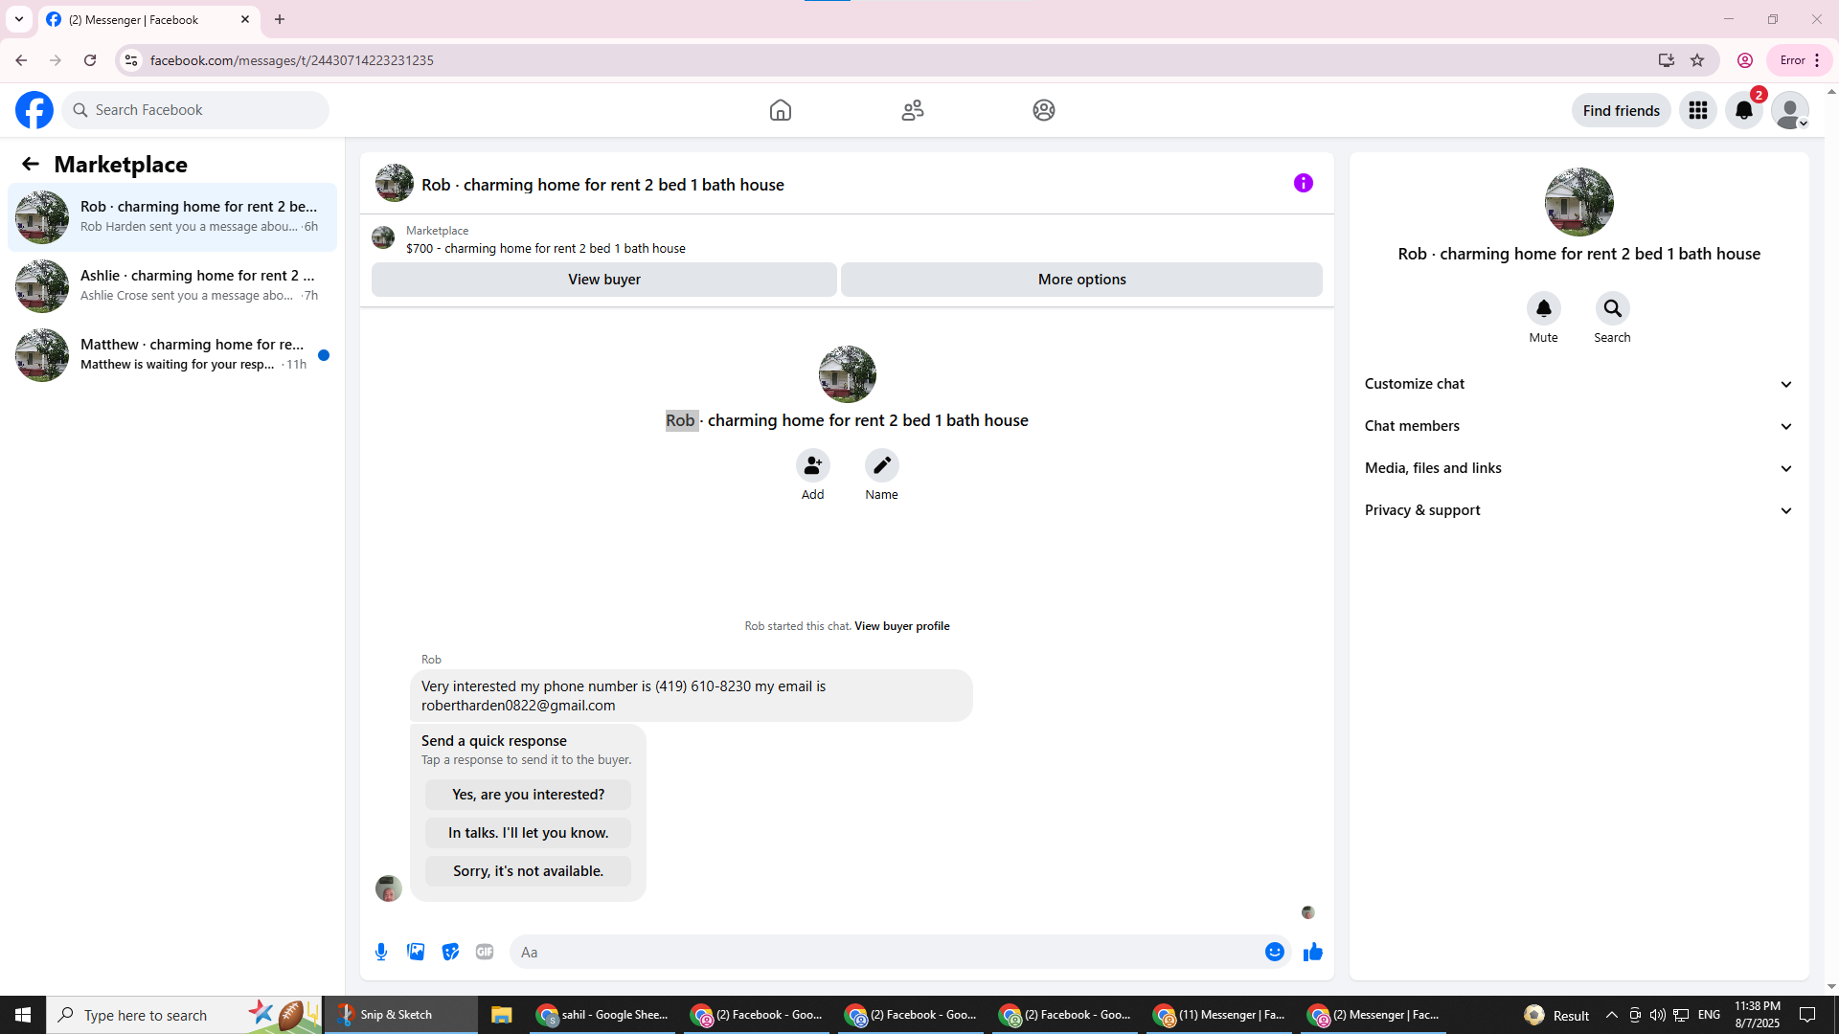Open the sticker picker icon
Image resolution: width=1839 pixels, height=1034 pixels.
point(450,952)
